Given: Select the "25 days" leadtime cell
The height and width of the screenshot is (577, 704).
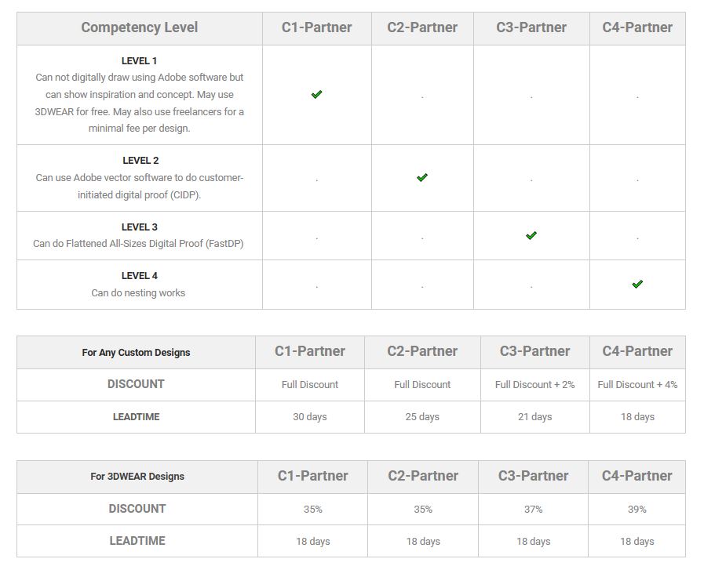Looking at the screenshot, I should coord(422,417).
